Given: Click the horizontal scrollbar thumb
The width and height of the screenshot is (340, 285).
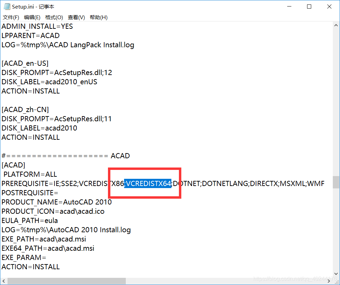Looking at the screenshot, I should coord(66,281).
